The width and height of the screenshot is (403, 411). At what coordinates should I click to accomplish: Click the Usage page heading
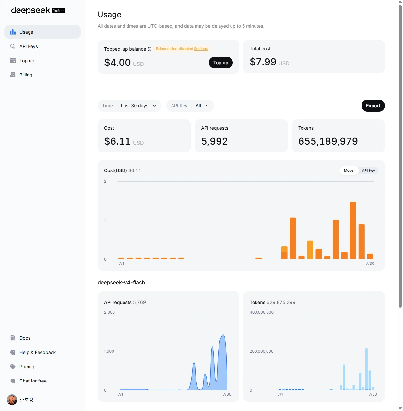click(x=110, y=14)
